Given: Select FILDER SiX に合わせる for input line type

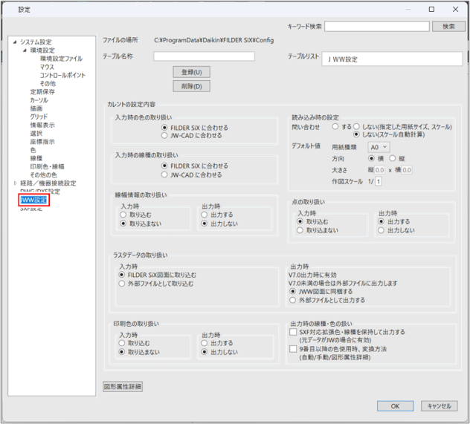Looking at the screenshot, I should pos(165,166).
